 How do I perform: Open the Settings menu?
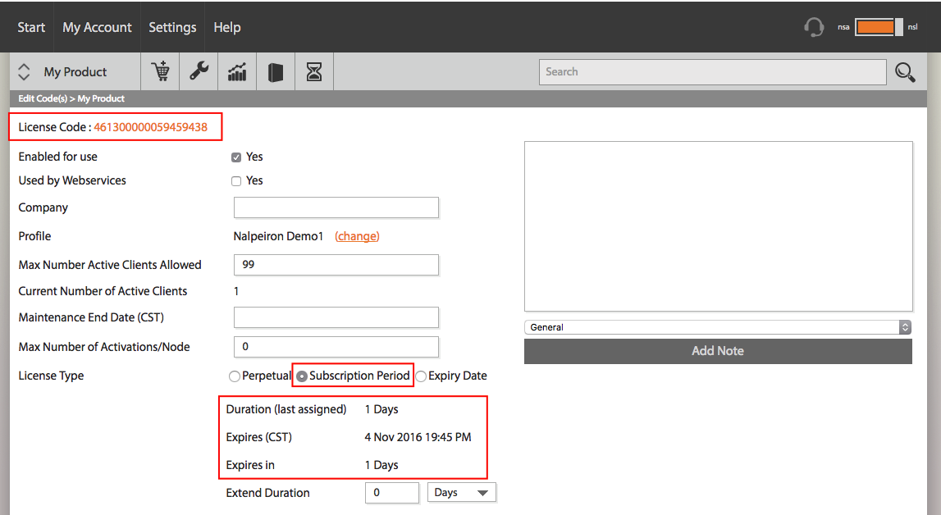pos(172,28)
